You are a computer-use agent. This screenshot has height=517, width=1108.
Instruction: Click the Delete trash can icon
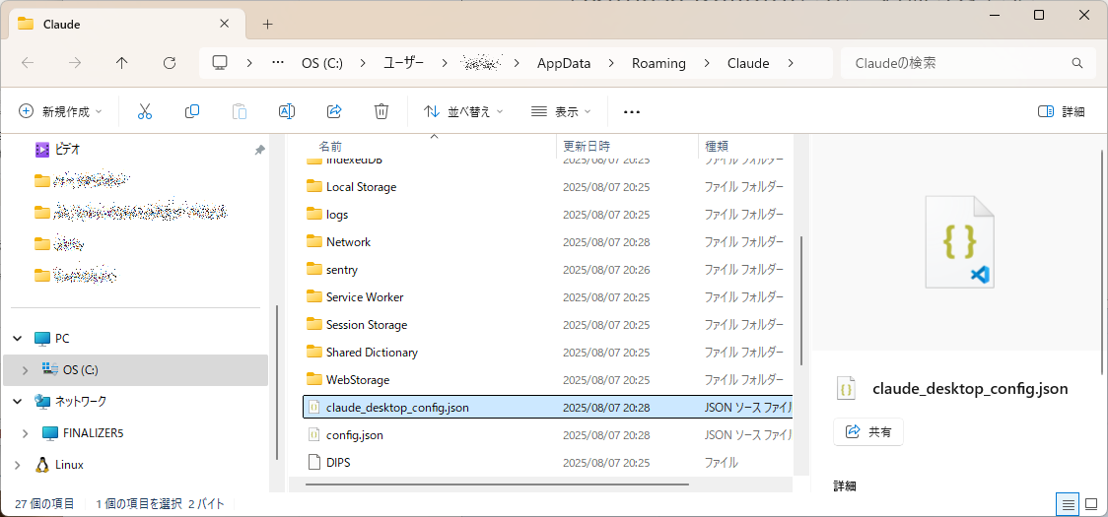point(381,111)
